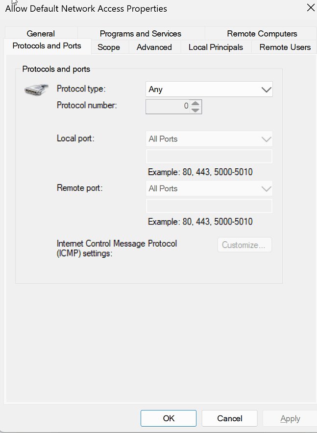Decrease protocol number with down arrow

(x=195, y=110)
